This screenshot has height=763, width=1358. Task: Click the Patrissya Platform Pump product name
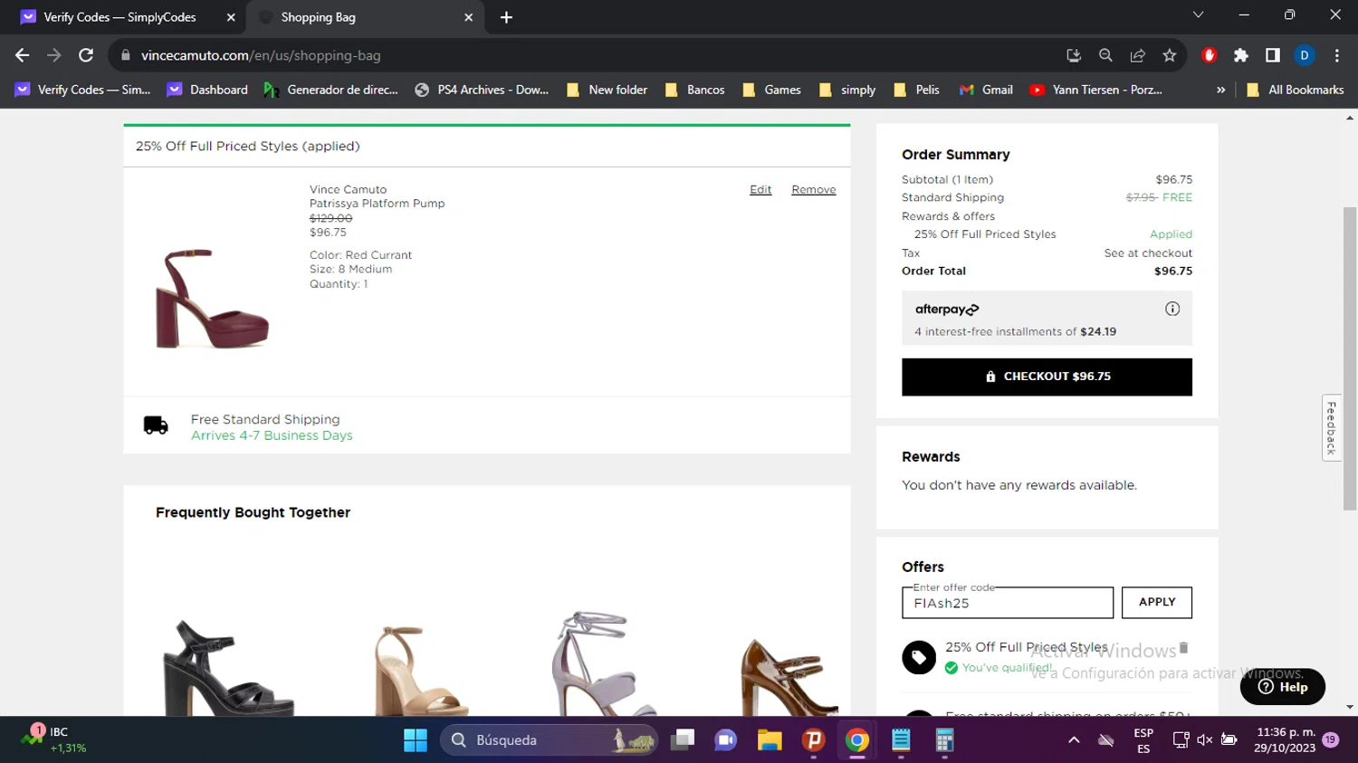click(378, 204)
